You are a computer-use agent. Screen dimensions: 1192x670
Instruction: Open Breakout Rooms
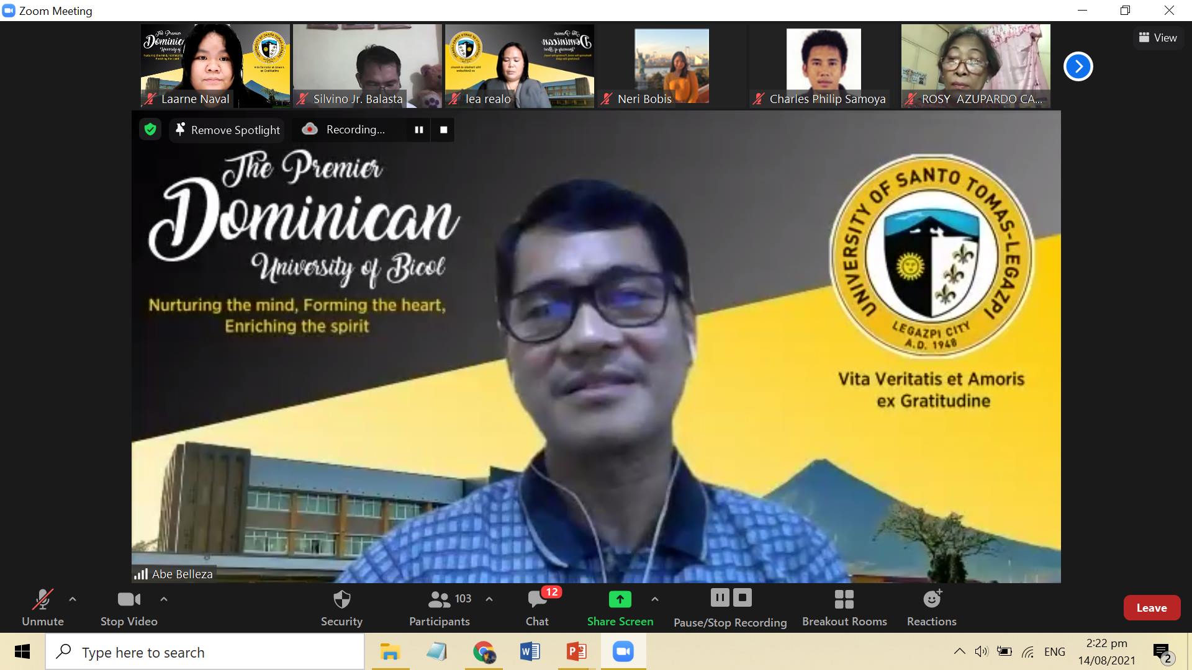point(844,607)
